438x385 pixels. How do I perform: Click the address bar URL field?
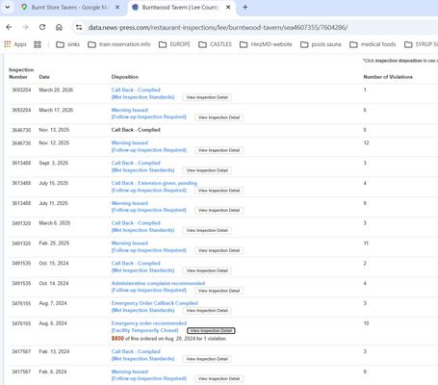coord(219,27)
